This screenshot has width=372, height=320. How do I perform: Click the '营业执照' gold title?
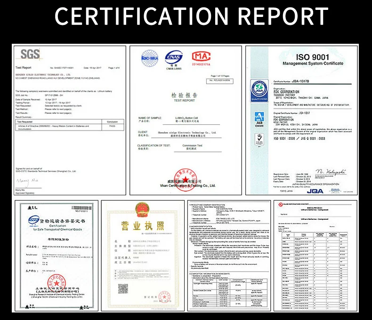pyautogui.click(x=143, y=226)
